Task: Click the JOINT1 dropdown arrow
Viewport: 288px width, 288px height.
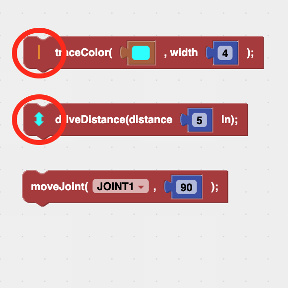Action: tap(141, 187)
